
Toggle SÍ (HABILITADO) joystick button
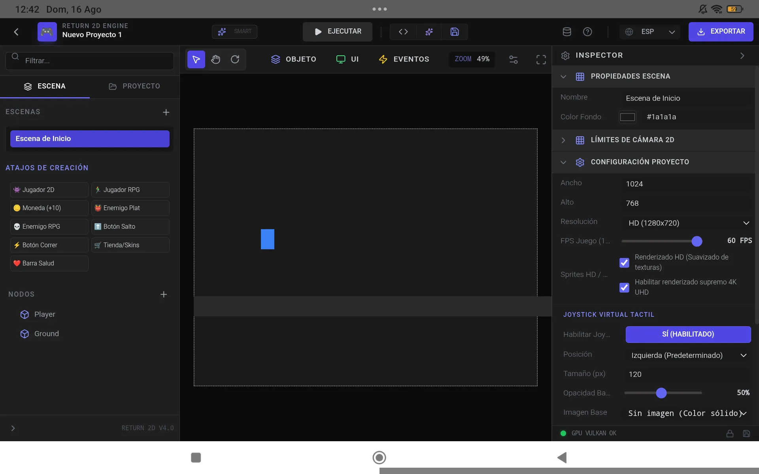[x=688, y=334]
